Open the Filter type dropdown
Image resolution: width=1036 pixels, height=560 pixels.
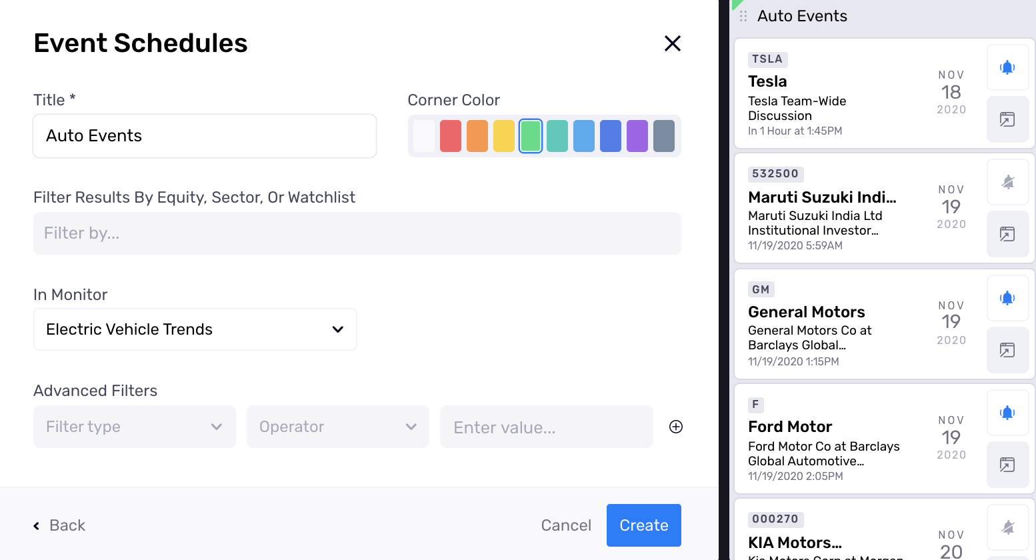pos(135,427)
